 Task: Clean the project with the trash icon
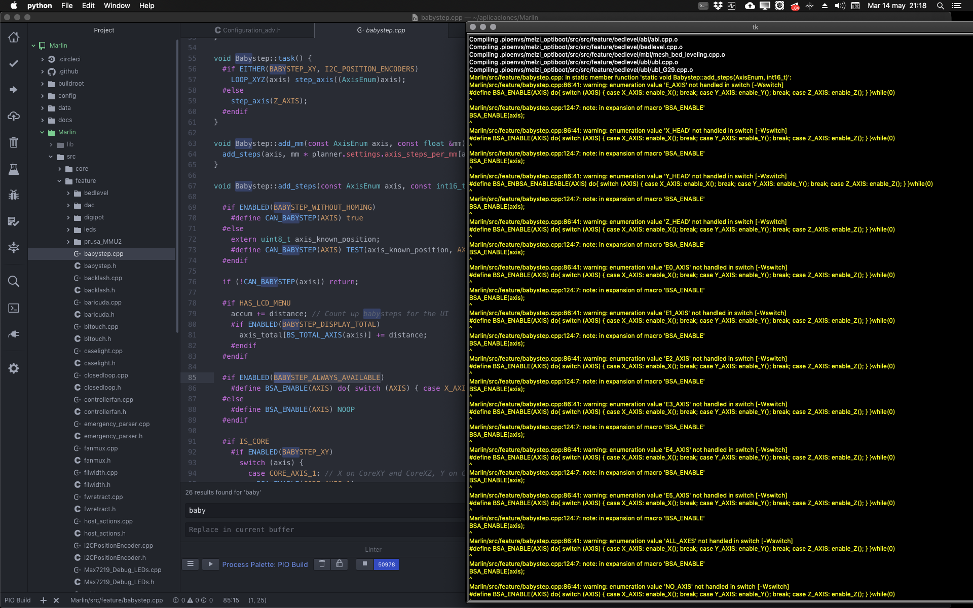14,142
